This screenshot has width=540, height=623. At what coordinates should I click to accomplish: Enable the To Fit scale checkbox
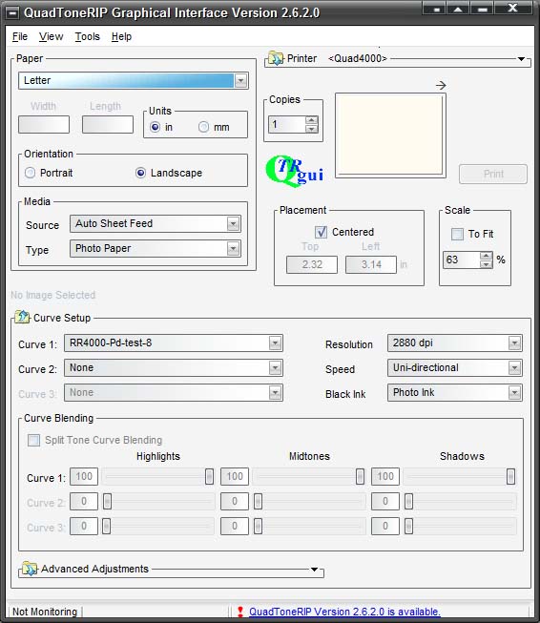tap(457, 234)
